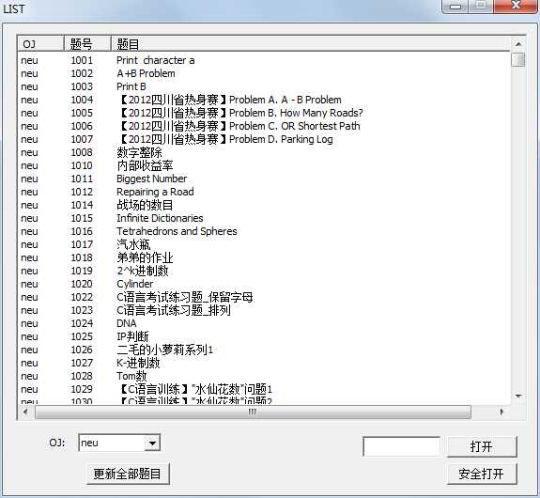Select row 1014 战场的数目
The height and width of the screenshot is (498, 540).
click(264, 205)
